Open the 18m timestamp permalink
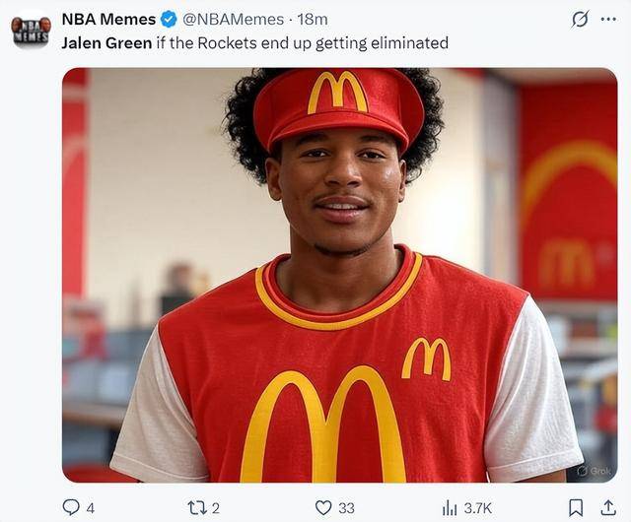The width and height of the screenshot is (631, 522). tap(313, 20)
